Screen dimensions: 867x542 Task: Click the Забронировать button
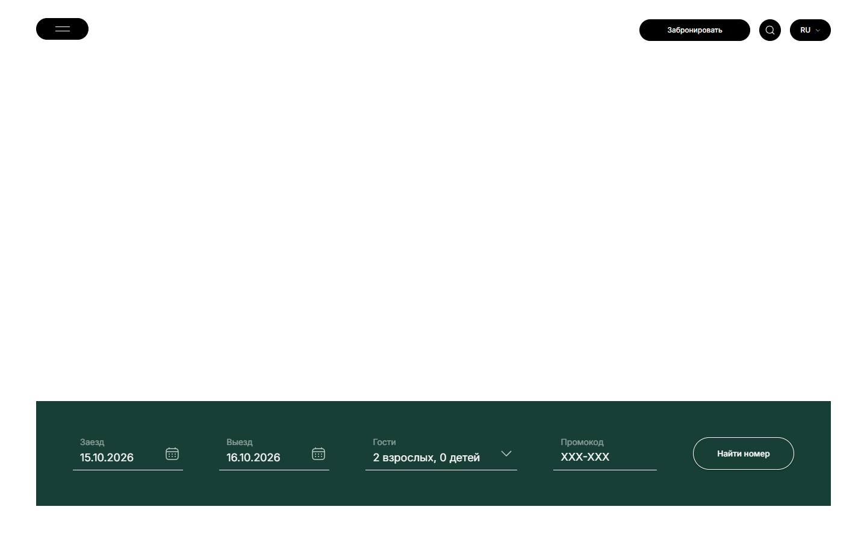(x=695, y=30)
